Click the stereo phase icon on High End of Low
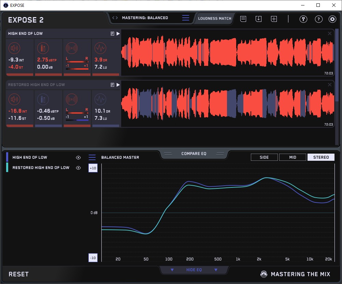This screenshot has height=284, width=342. 71,48
